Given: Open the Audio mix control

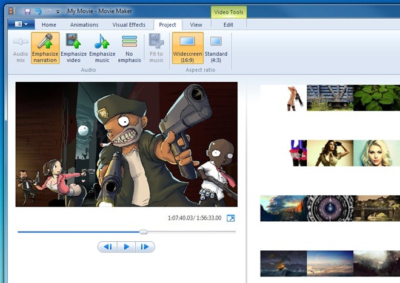Looking at the screenshot, I should 21,48.
